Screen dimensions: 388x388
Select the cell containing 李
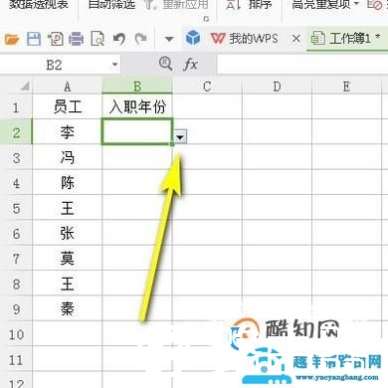point(68,132)
